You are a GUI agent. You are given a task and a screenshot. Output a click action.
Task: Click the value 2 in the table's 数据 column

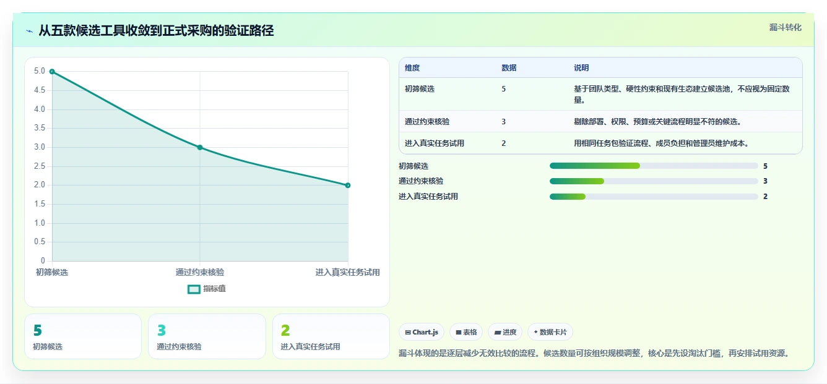(504, 143)
